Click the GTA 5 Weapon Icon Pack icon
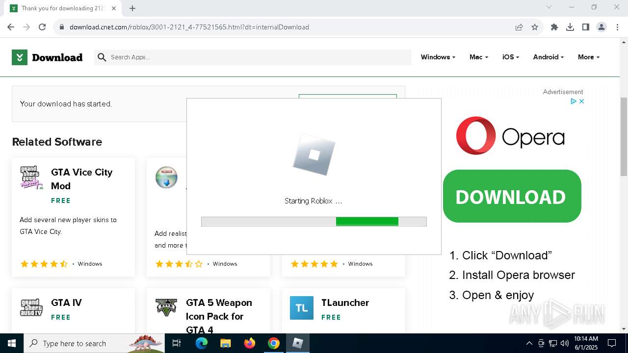The width and height of the screenshot is (628, 353). [x=166, y=308]
